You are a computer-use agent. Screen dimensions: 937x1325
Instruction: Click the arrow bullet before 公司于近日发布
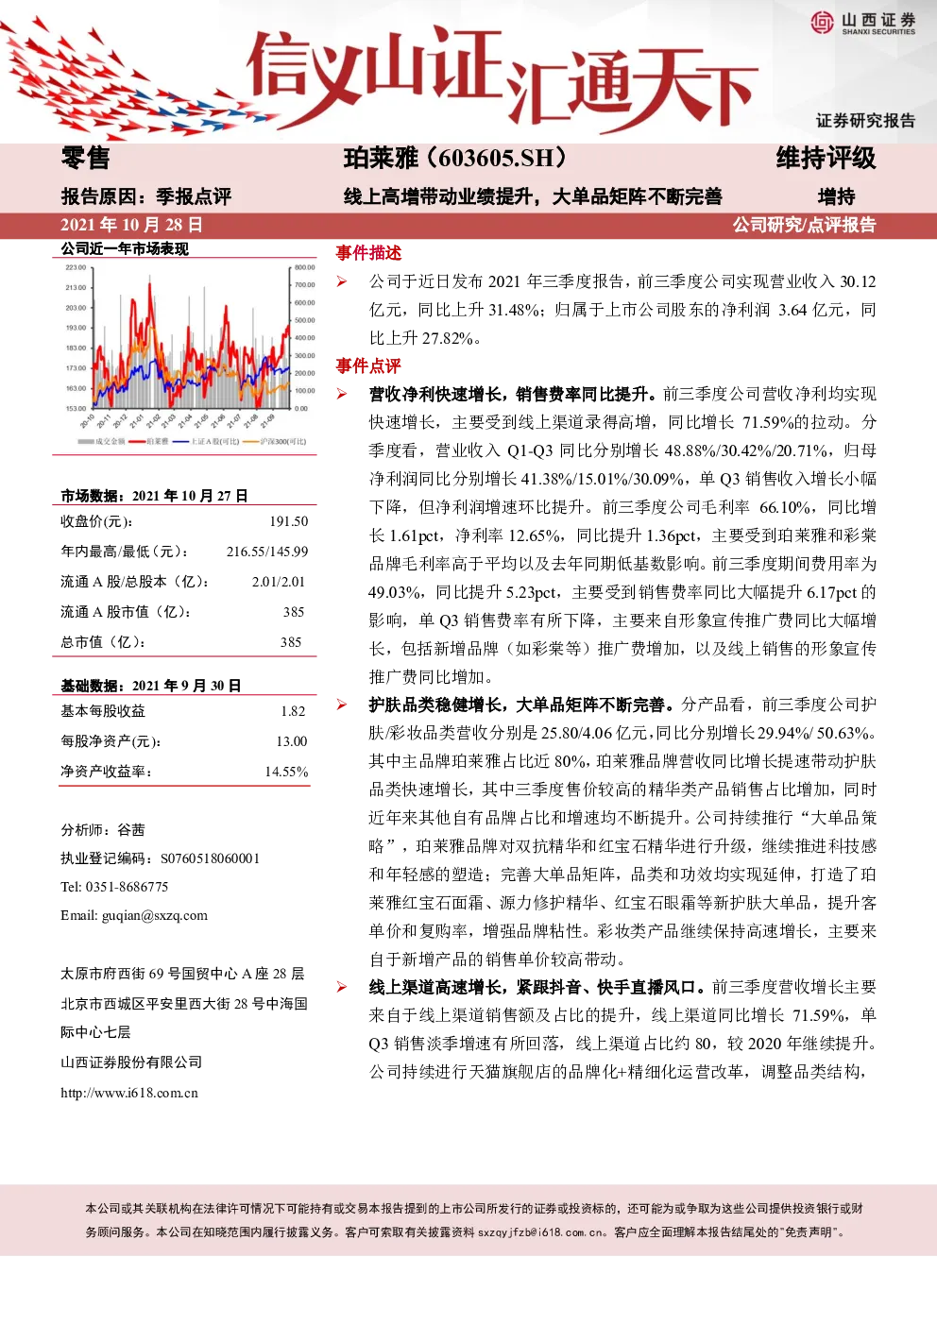(x=342, y=281)
